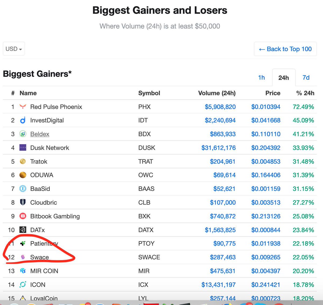Image resolution: width=323 pixels, height=305 pixels.
Task: Click the BaaSid coin icon
Action: (23, 189)
